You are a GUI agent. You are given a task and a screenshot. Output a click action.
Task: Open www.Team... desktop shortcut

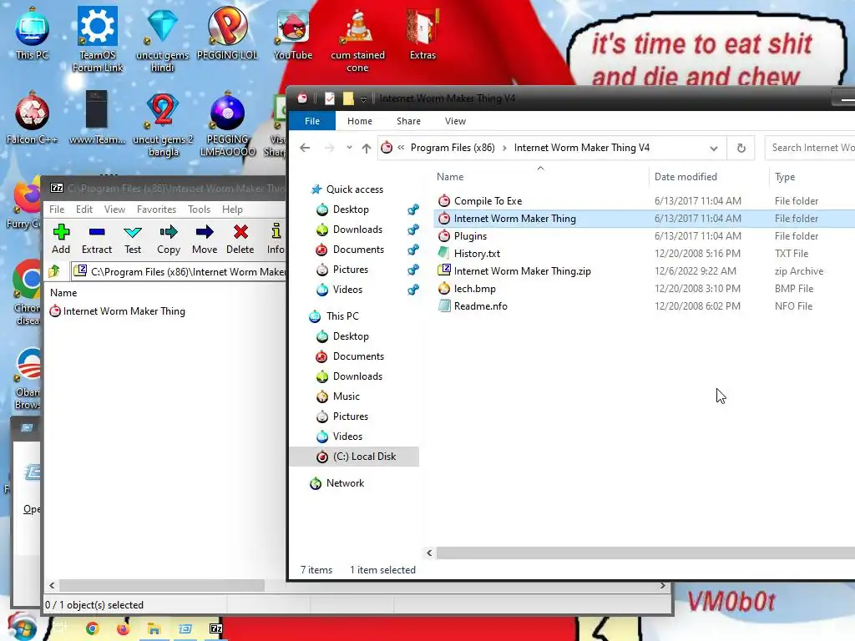click(97, 119)
